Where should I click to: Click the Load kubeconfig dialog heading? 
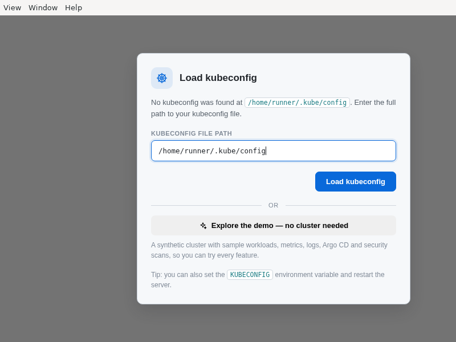[218, 78]
